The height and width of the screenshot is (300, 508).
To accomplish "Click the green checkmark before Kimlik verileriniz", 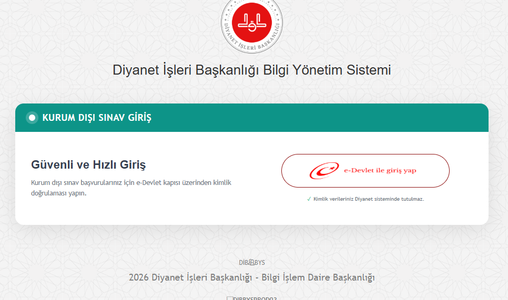I will click(x=309, y=199).
